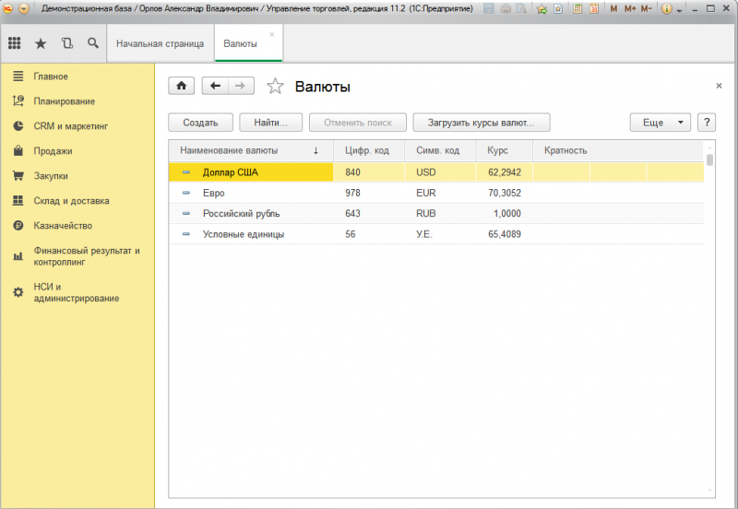Open help with the ? button
The width and height of the screenshot is (738, 509).
707,123
